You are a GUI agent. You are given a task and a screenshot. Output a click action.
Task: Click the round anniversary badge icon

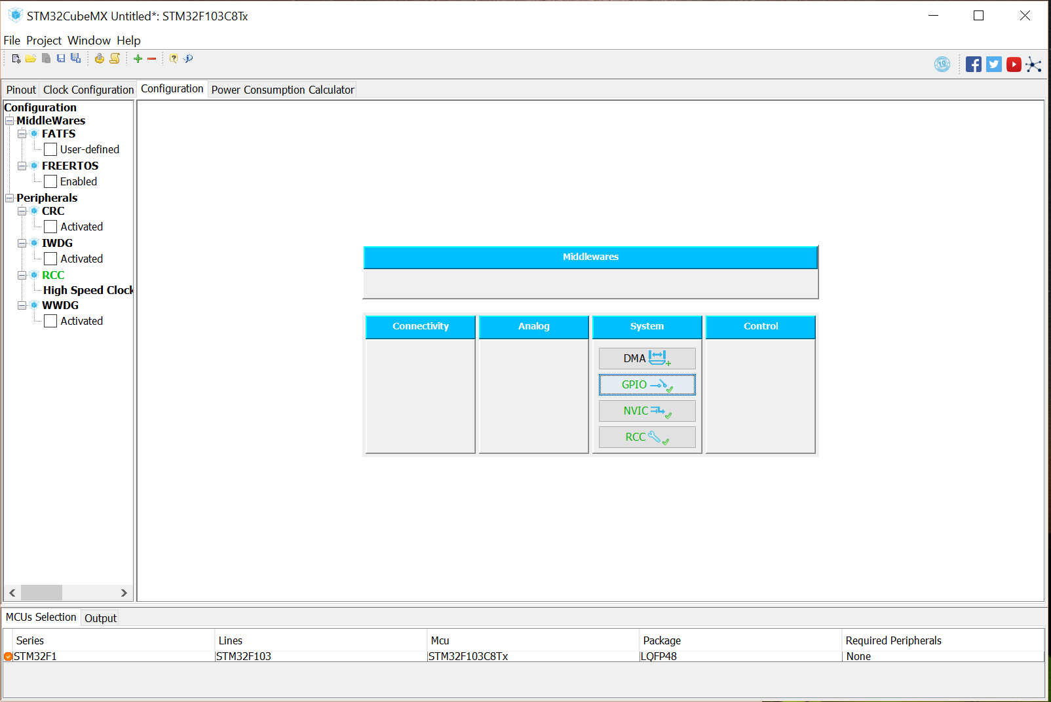coord(942,64)
